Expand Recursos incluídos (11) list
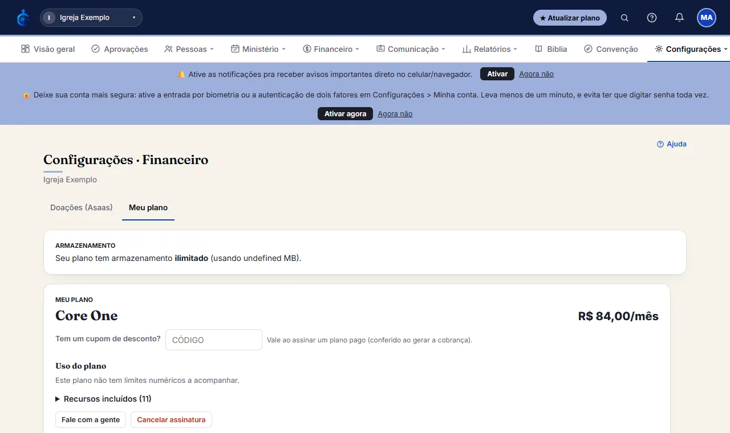The height and width of the screenshot is (433, 730). [103, 399]
